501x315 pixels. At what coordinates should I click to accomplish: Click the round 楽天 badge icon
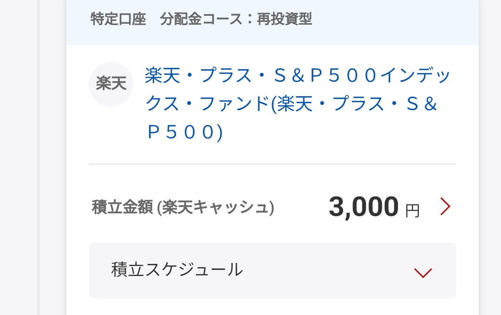click(x=111, y=84)
